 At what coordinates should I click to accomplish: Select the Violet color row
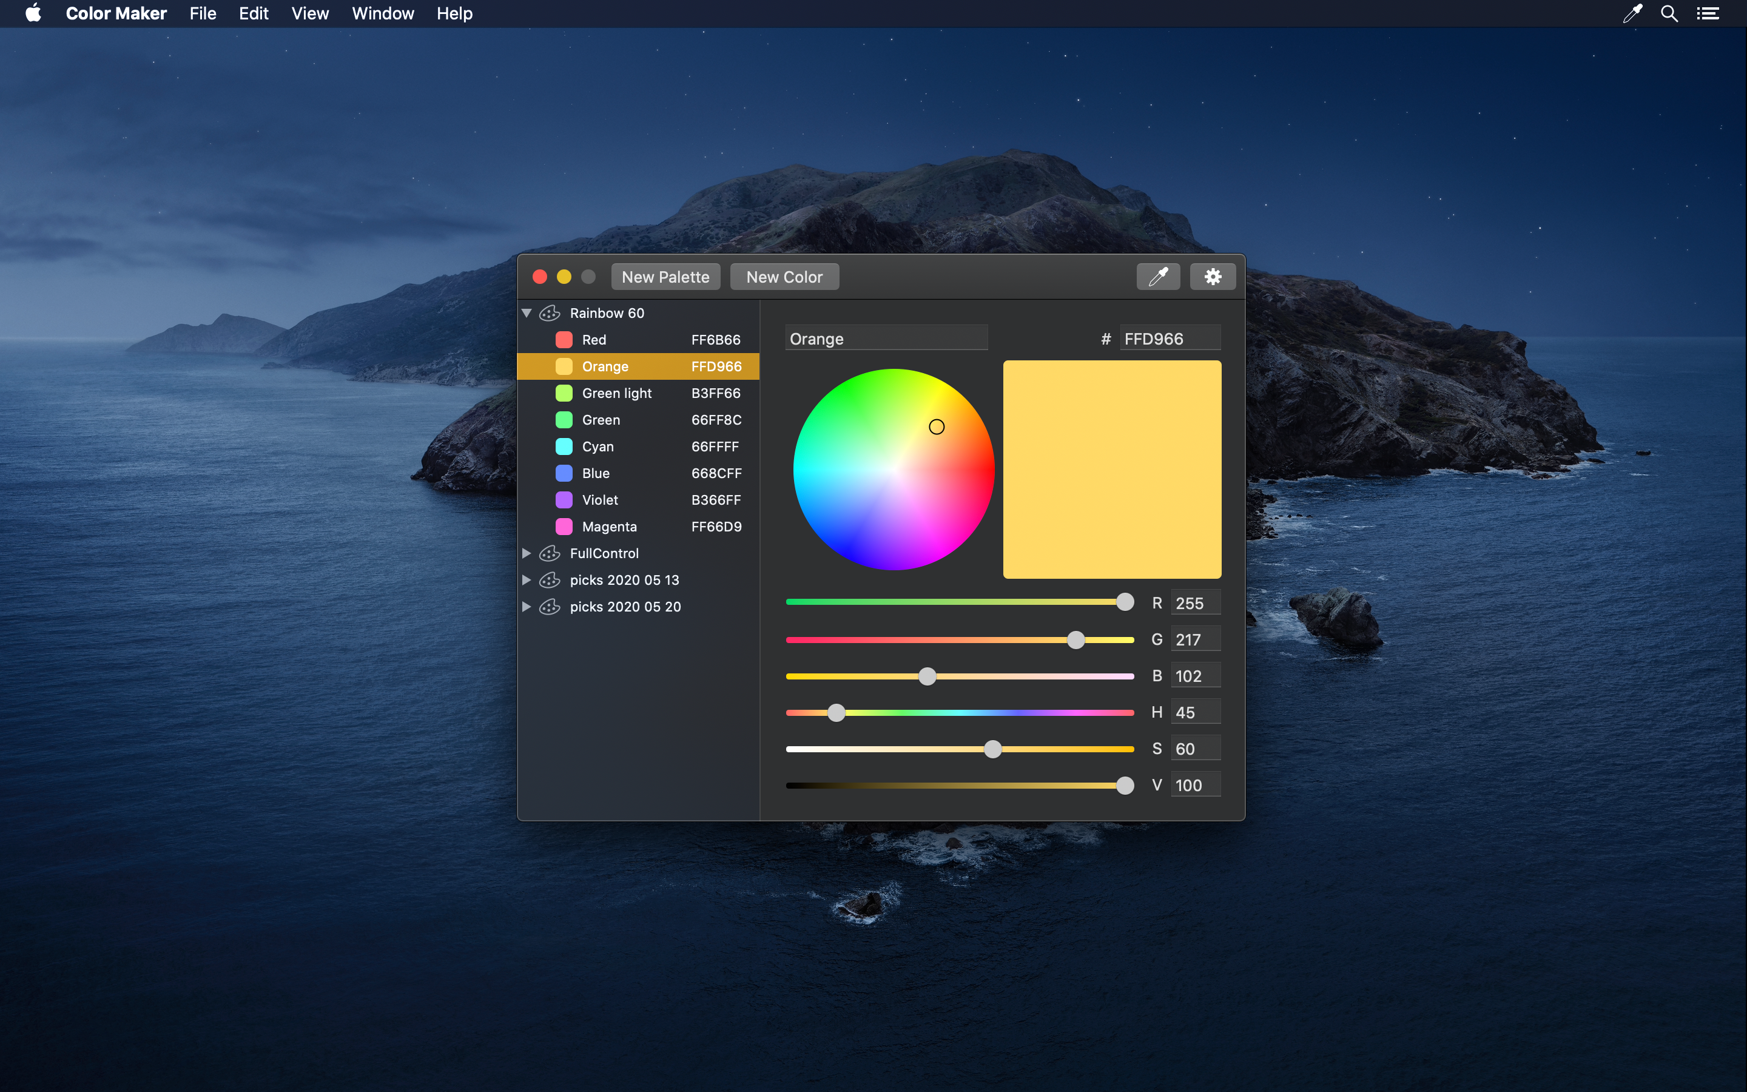point(638,500)
